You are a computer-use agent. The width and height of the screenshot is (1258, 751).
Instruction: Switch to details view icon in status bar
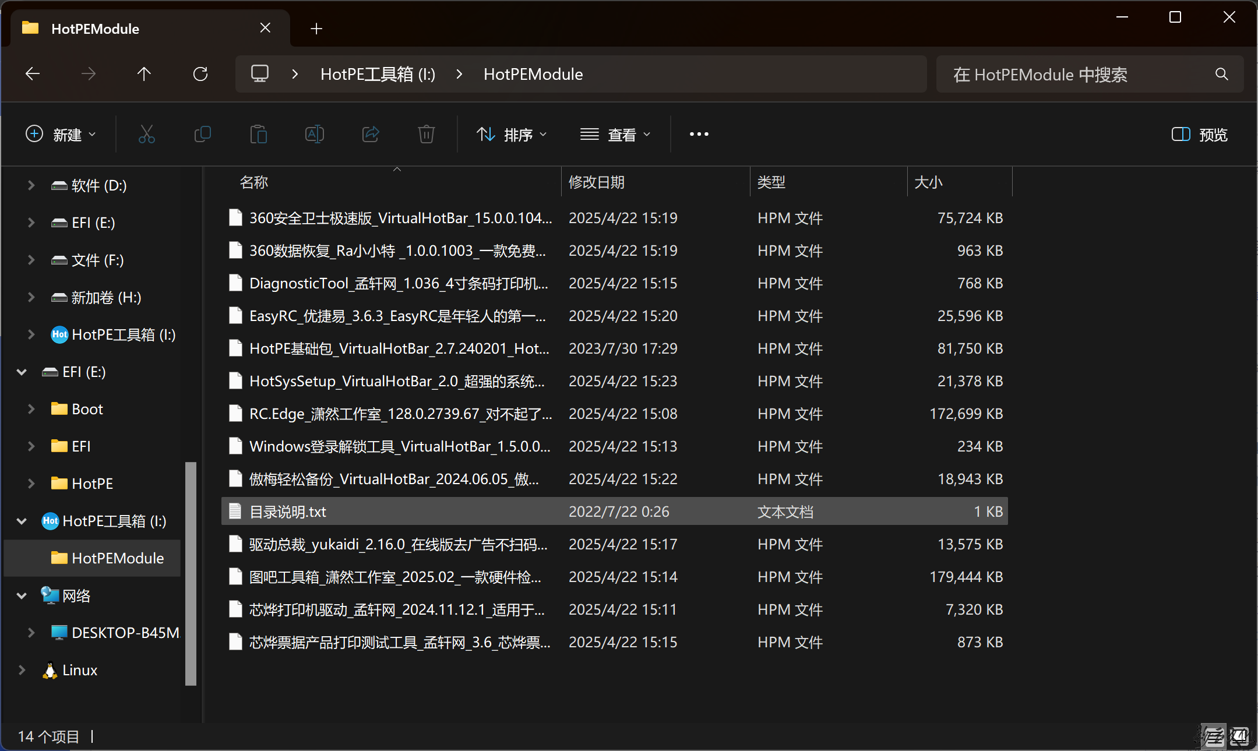pos(1214,737)
